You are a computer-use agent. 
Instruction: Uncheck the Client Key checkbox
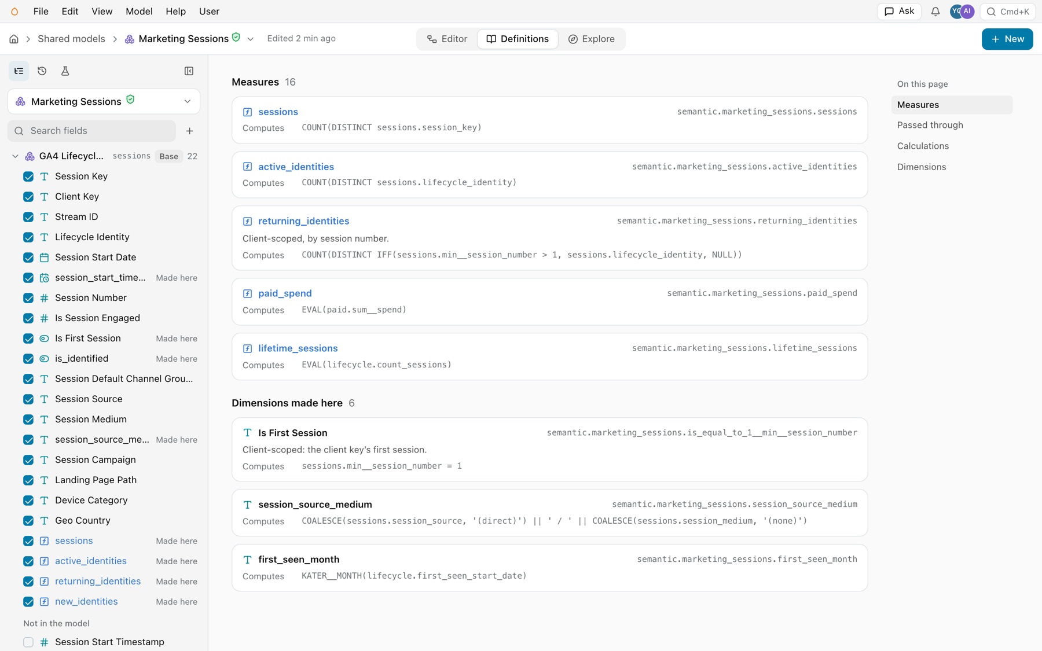pyautogui.click(x=28, y=197)
